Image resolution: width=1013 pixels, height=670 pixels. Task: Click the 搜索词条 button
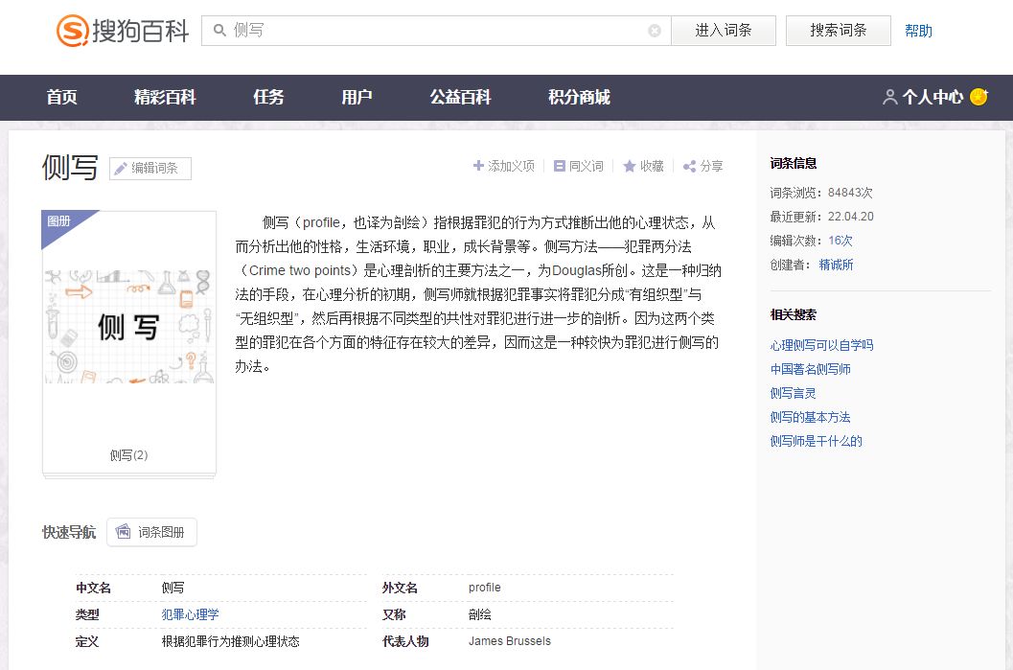point(838,31)
